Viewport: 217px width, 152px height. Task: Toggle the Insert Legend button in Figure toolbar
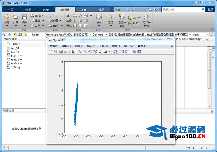pyautogui.click(x=127, y=52)
